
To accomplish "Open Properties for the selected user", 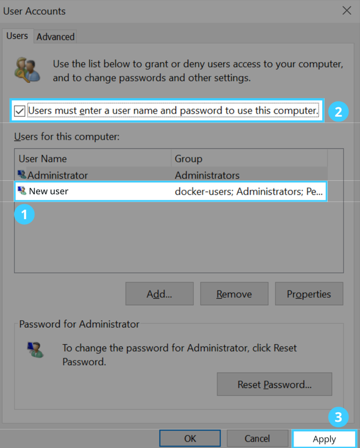I will (308, 294).
